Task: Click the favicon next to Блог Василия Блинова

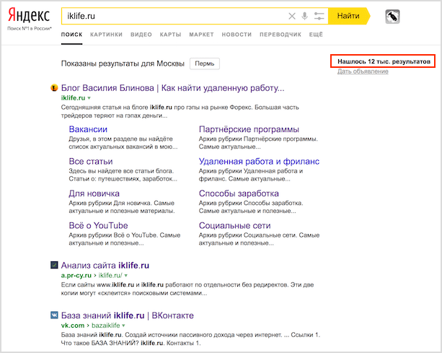Action: click(x=54, y=88)
